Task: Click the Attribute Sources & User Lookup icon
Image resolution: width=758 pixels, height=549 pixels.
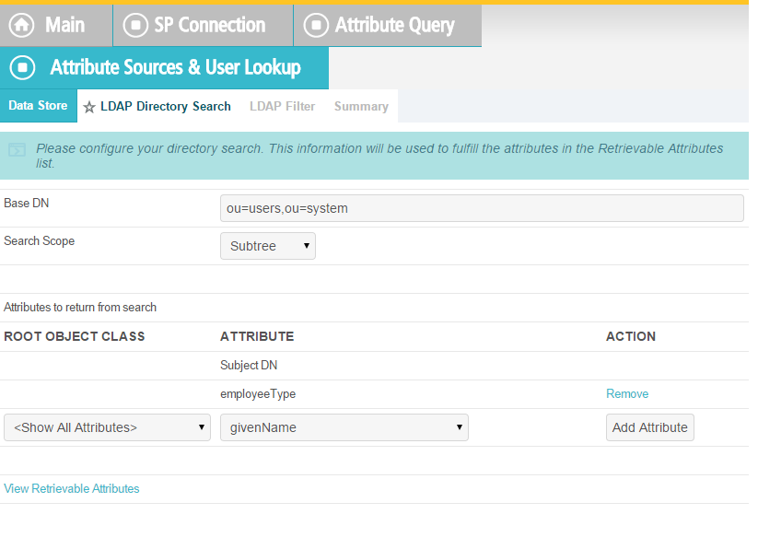Action: coord(24,67)
